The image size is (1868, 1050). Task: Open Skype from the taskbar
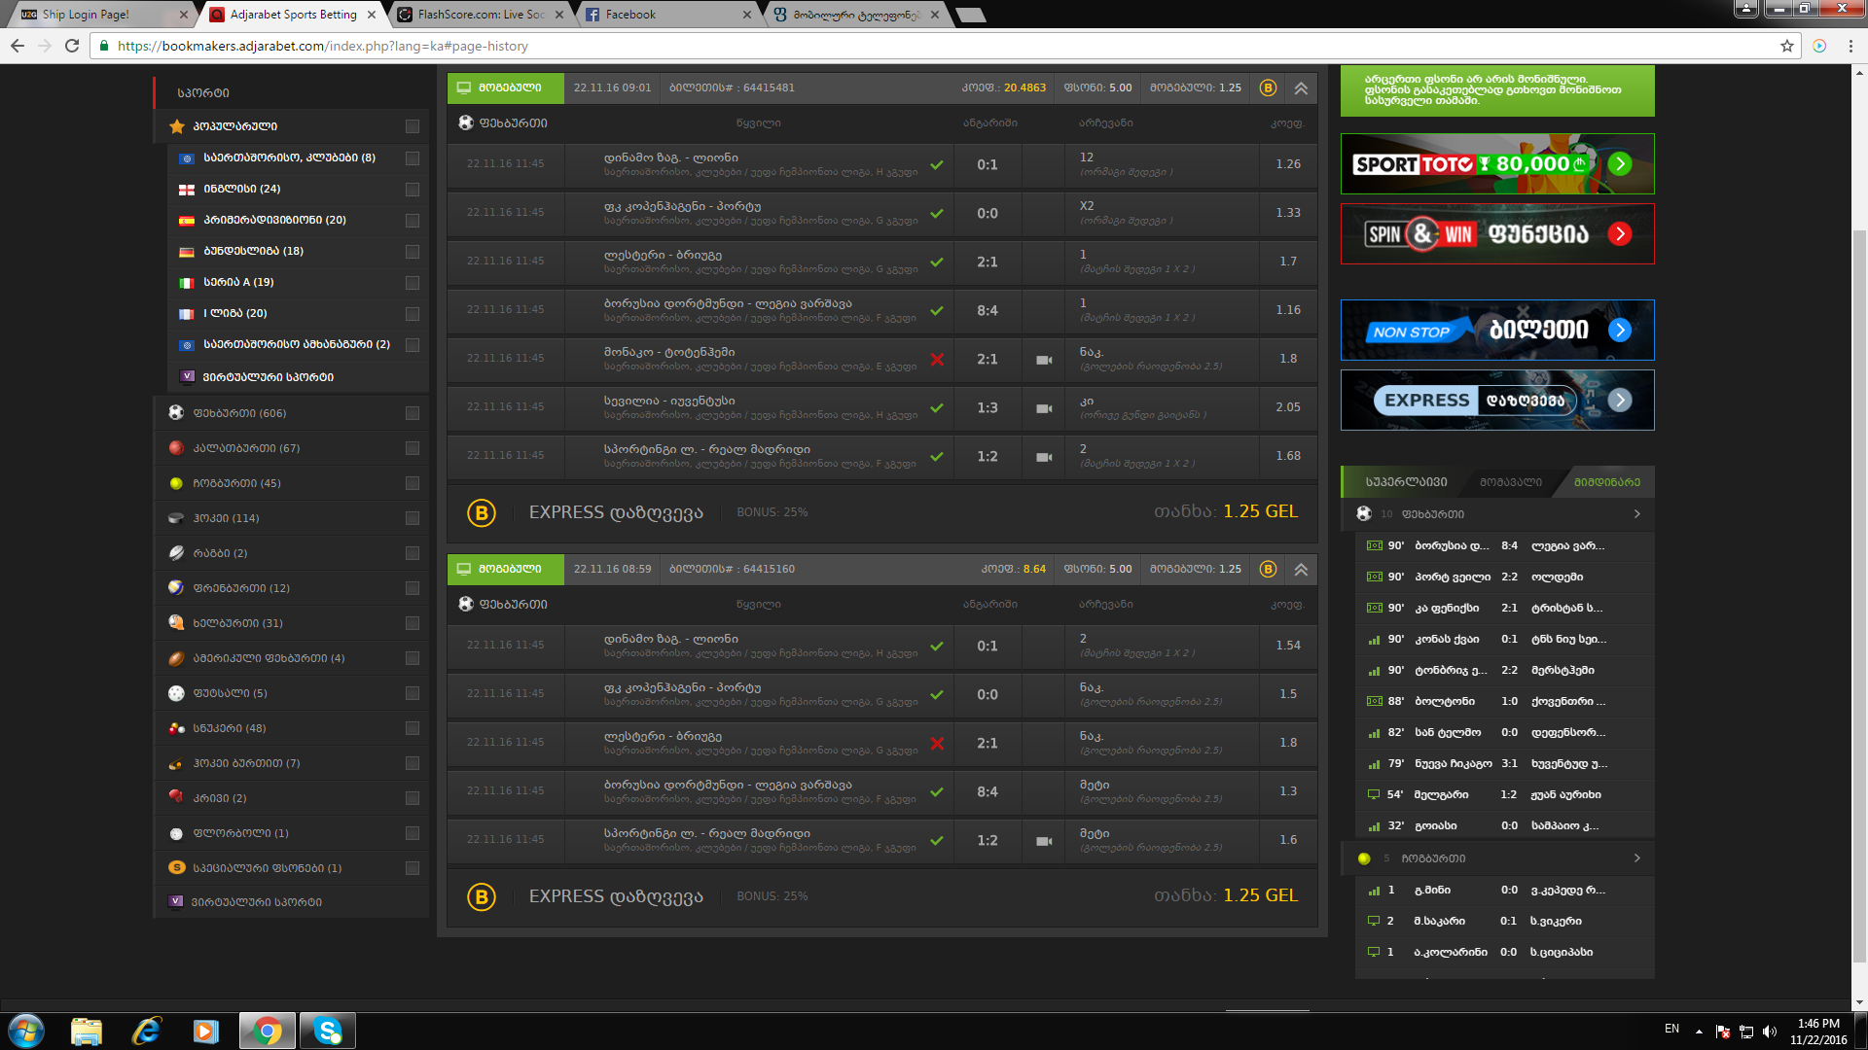pyautogui.click(x=328, y=1031)
